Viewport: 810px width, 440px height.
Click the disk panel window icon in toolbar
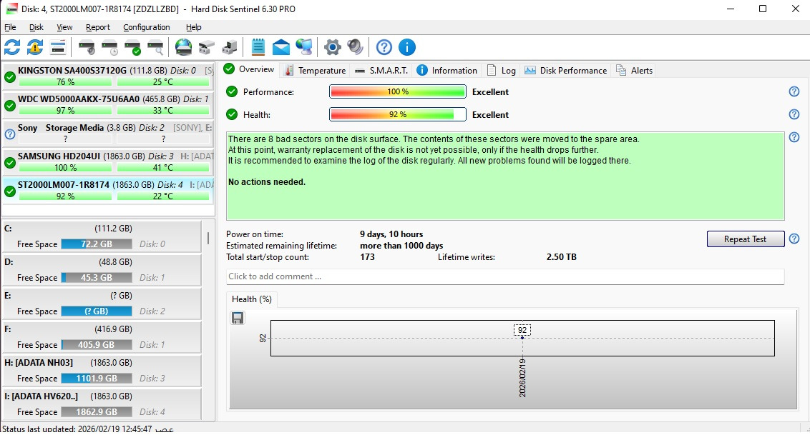(58, 47)
